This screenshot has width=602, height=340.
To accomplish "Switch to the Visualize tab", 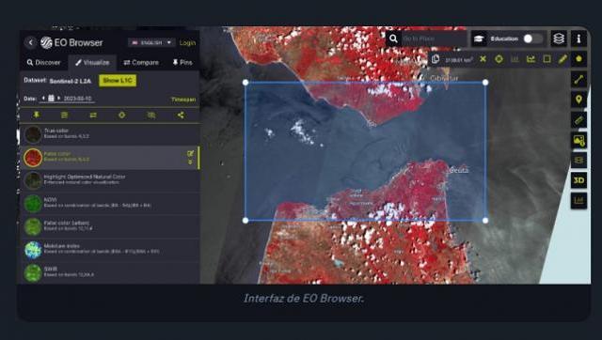I will (x=92, y=63).
